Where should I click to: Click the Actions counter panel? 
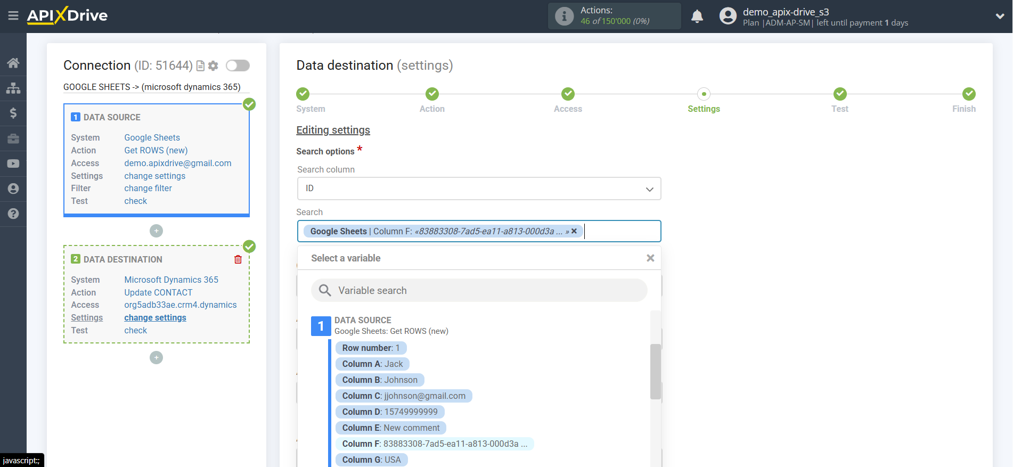point(614,16)
